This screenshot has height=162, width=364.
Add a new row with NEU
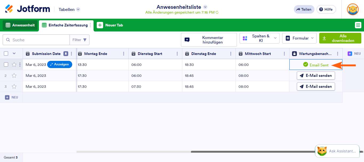click(11, 97)
